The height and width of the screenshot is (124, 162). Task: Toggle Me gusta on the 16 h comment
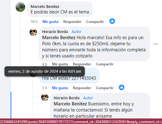[x=50, y=22]
